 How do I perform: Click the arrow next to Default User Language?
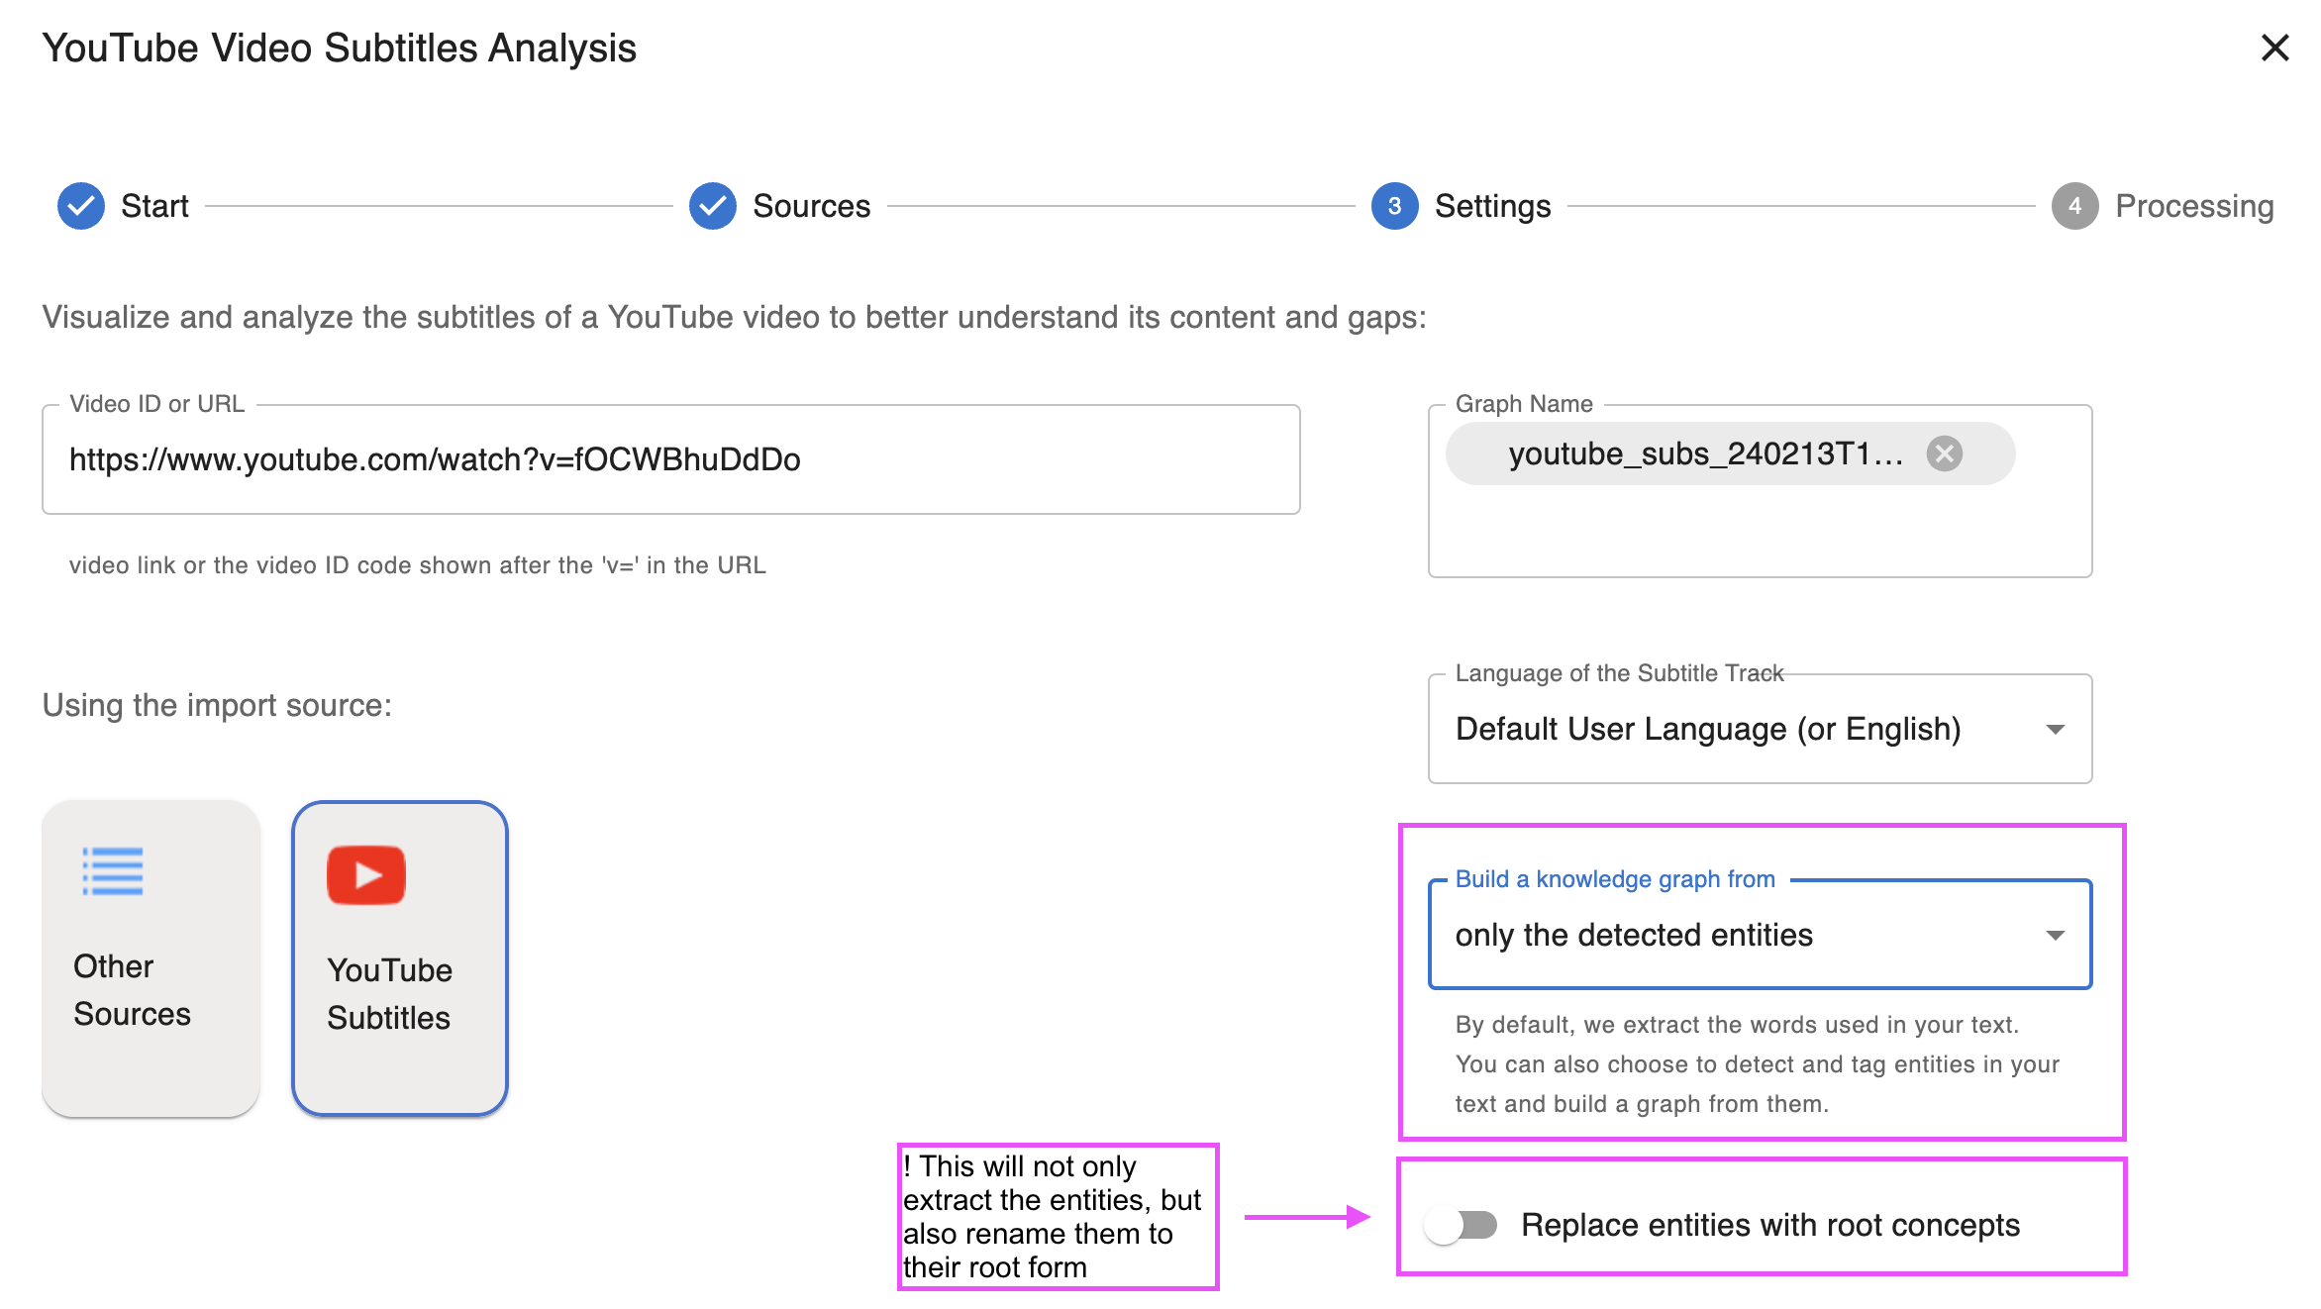pos(2055,729)
